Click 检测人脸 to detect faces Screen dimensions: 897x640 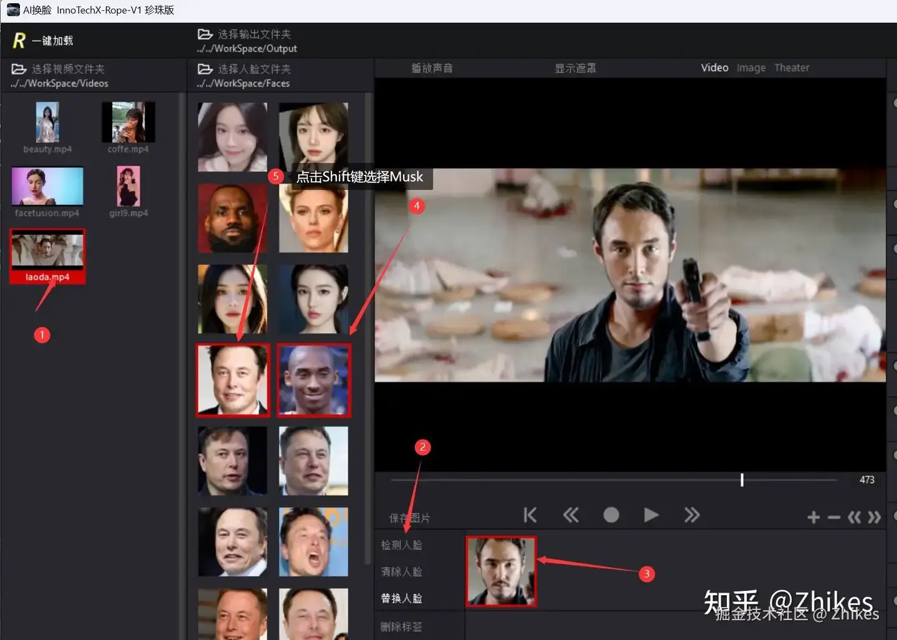point(402,545)
